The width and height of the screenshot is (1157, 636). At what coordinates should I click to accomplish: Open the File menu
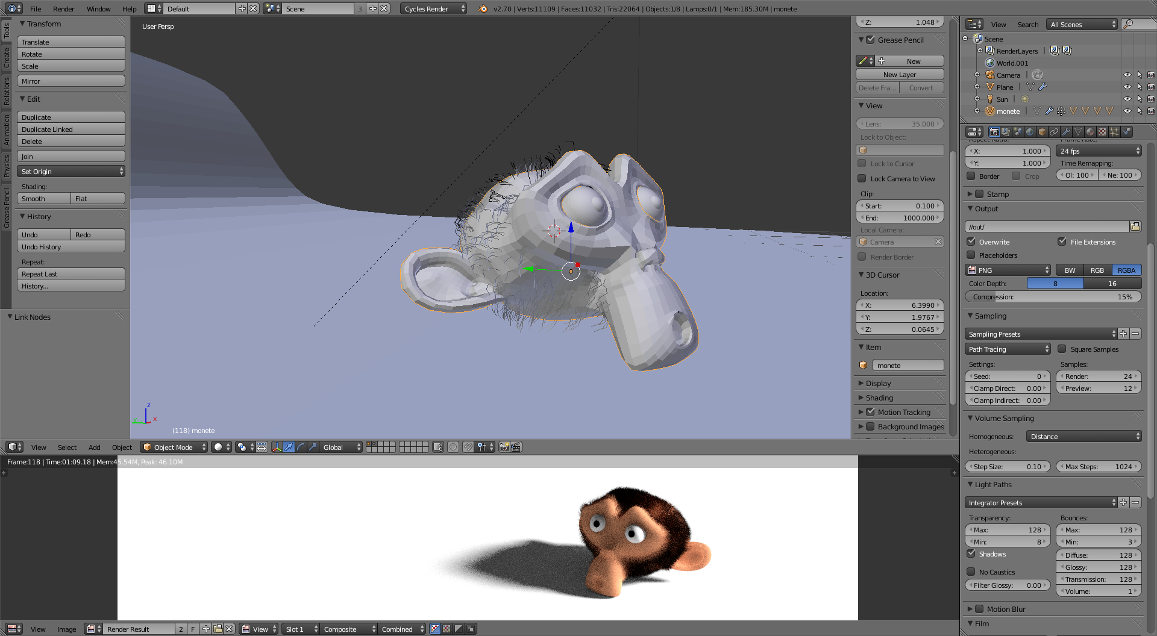[36, 9]
